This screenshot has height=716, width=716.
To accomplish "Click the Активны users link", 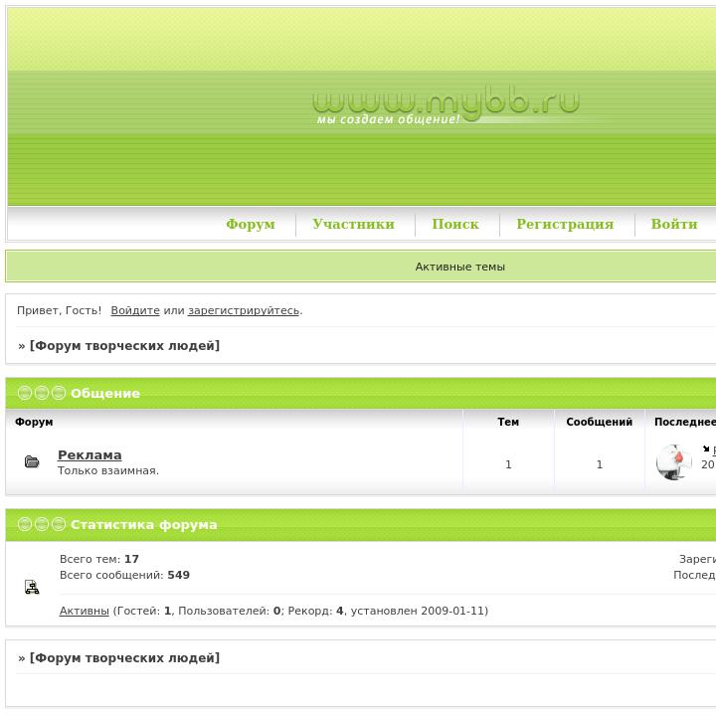I will click(84, 611).
